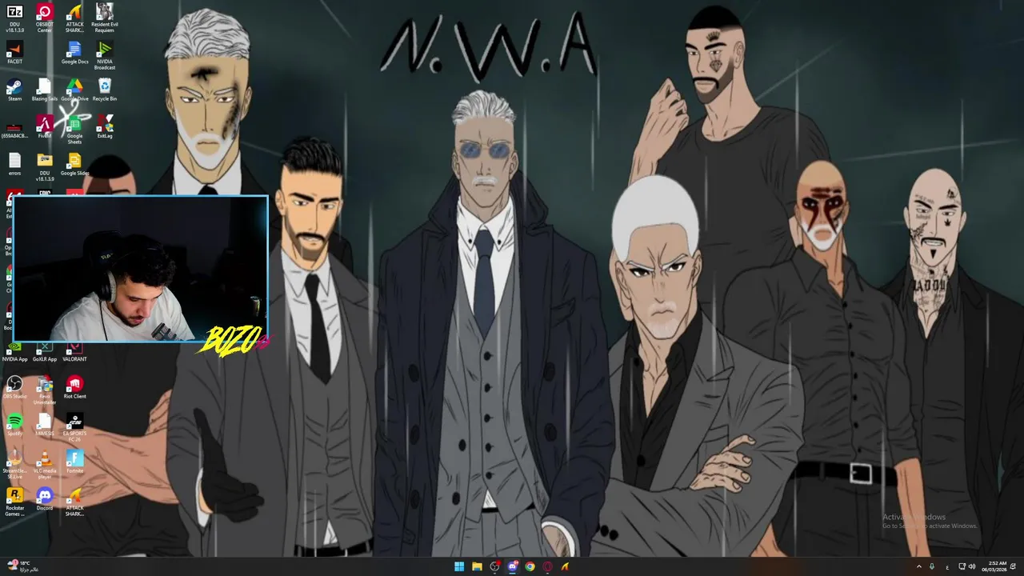Select the MIMESIS file icon
The height and width of the screenshot is (576, 1024).
(45, 424)
